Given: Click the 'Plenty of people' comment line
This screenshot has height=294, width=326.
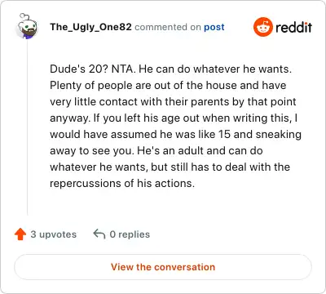Looking at the screenshot, I should point(168,85).
